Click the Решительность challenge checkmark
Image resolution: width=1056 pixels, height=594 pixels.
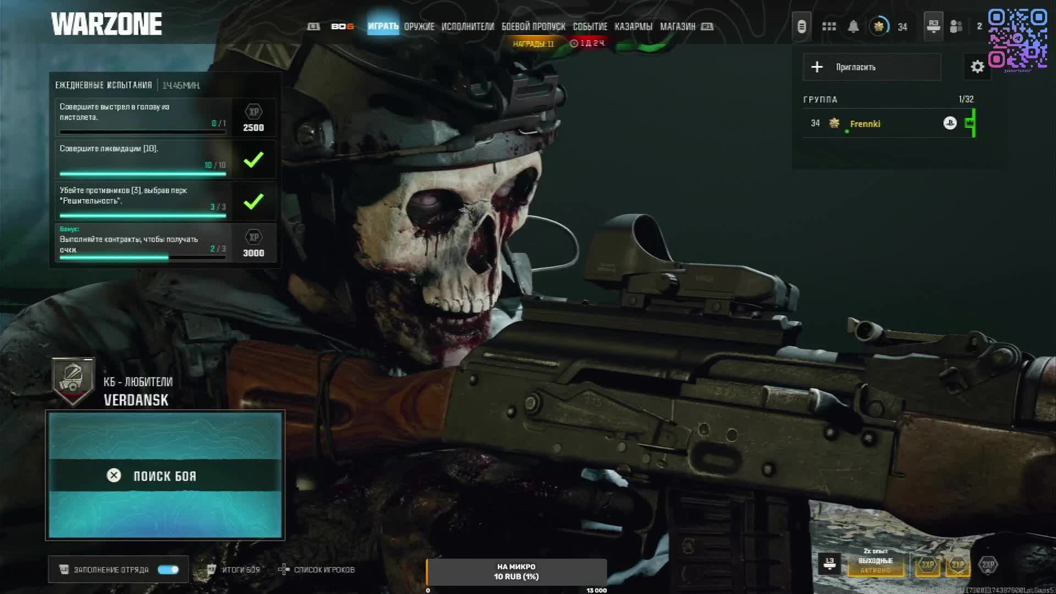[x=254, y=202]
